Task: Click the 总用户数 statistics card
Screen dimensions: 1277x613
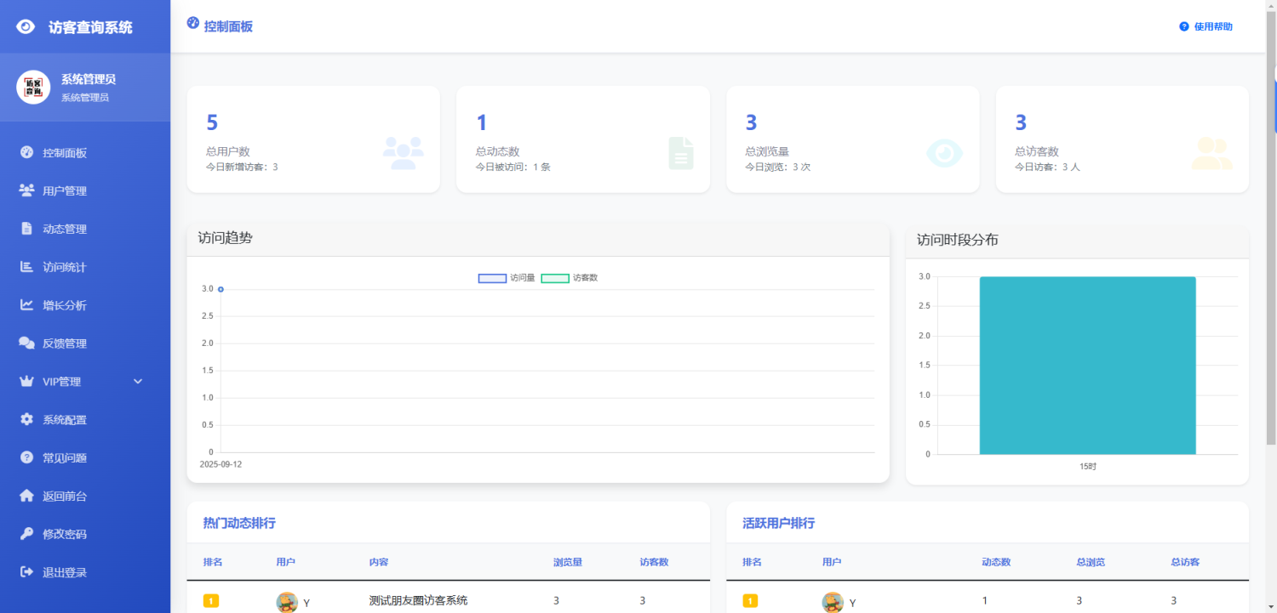Action: pyautogui.click(x=313, y=139)
